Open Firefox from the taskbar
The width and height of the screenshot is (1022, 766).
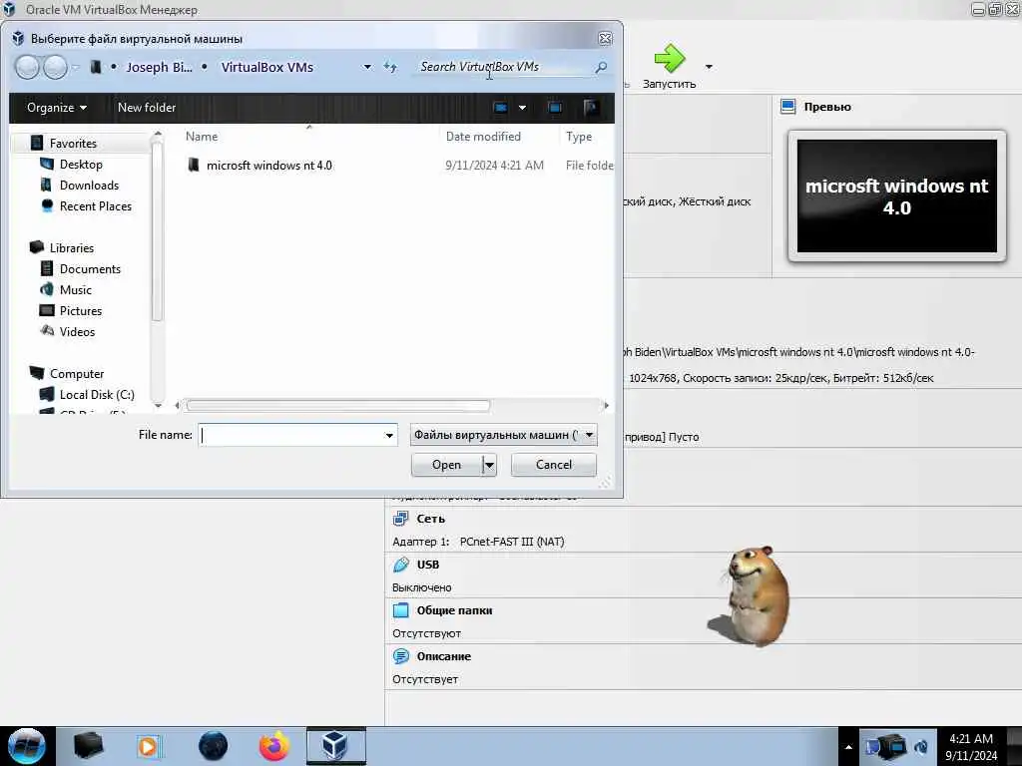coord(274,746)
